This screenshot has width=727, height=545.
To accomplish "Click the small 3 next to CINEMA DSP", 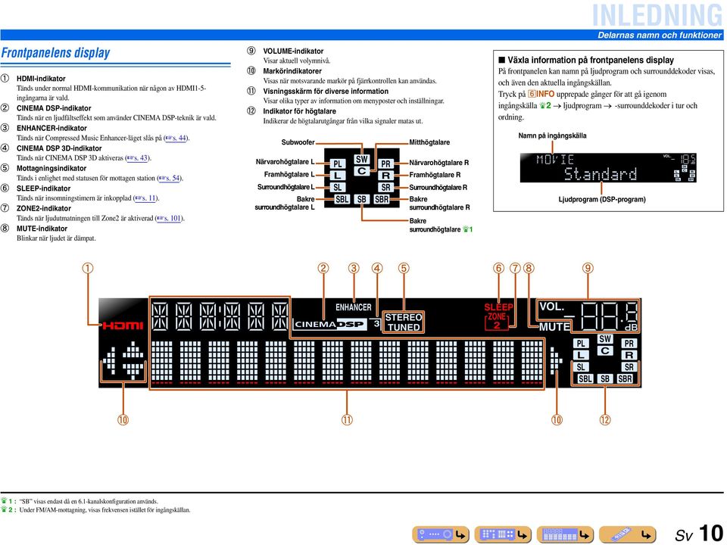I will point(376,323).
